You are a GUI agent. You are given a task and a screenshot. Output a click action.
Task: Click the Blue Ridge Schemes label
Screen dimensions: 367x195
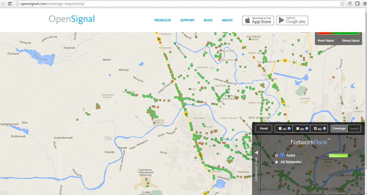159,122
